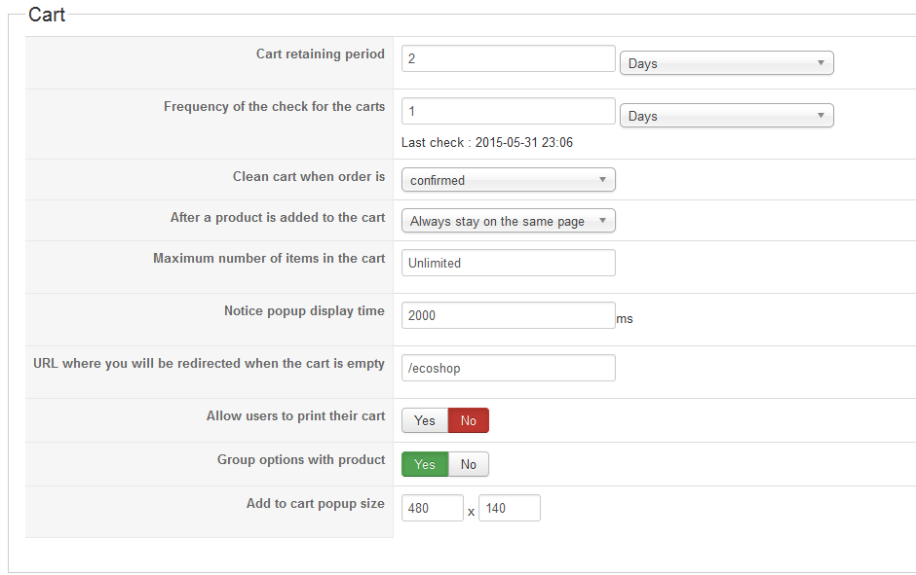Select No for printing the cart
The height and width of the screenshot is (575, 916).
(x=469, y=420)
